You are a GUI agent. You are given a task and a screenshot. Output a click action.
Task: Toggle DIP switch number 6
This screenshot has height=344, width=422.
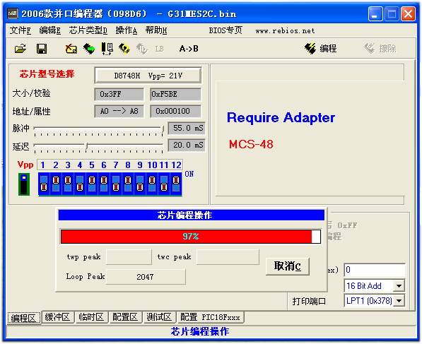(104, 184)
